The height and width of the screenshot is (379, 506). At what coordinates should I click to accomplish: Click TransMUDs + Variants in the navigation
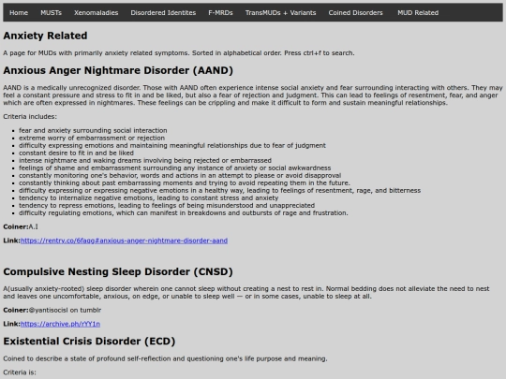[x=280, y=12]
